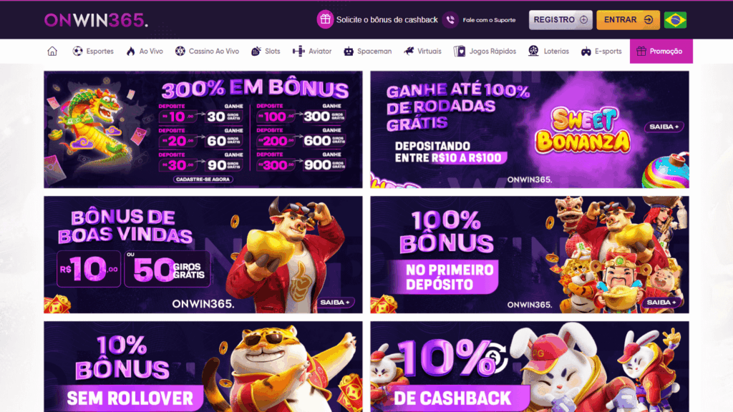Viewport: 733px width, 412px height.
Task: Open the ONWIN365 logo link
Action: click(97, 20)
